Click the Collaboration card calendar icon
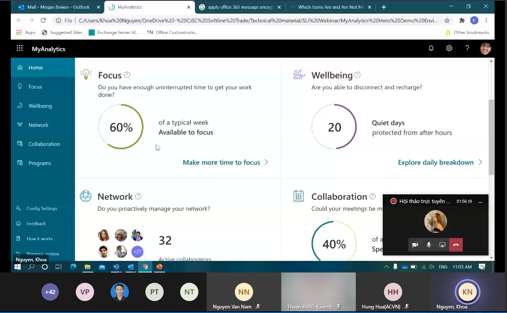 299,196
